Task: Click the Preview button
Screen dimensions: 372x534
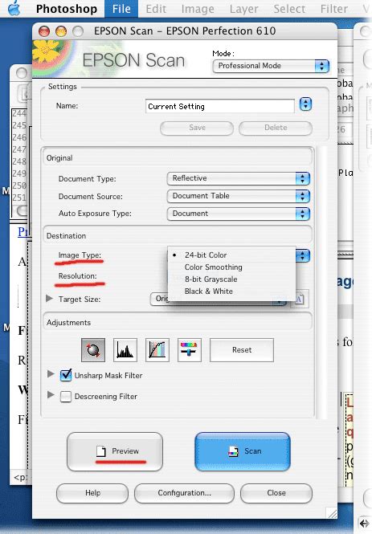Action: 115,451
